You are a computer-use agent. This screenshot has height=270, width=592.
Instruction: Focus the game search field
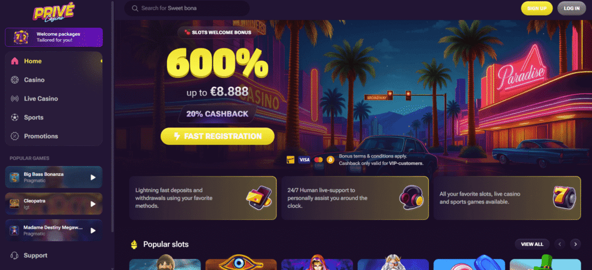[x=187, y=8]
